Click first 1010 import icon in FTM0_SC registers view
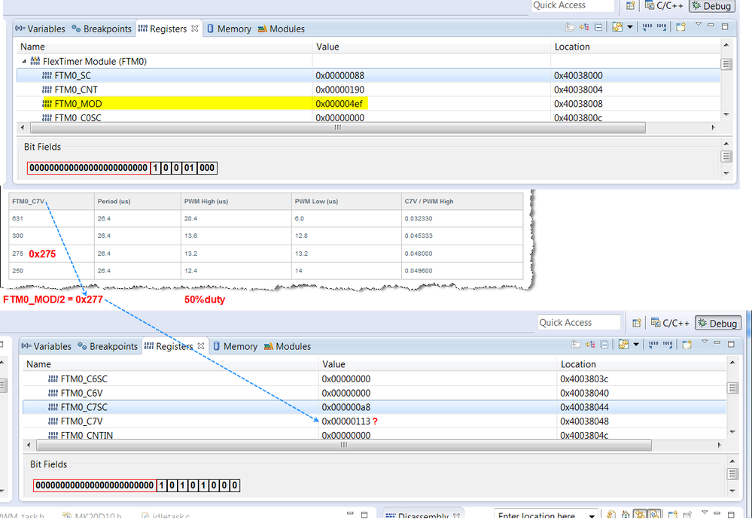The height and width of the screenshot is (523, 752). click(647, 27)
